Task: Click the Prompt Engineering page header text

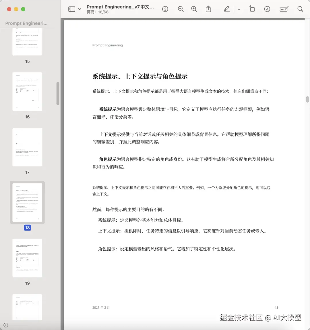Action: (x=107, y=45)
